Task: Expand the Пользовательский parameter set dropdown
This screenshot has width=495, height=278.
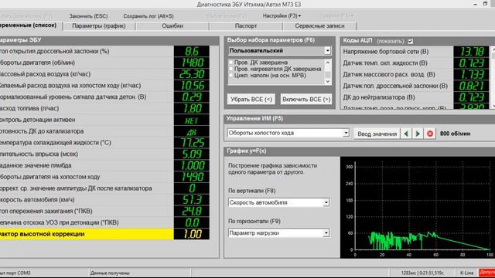Action: (327, 50)
